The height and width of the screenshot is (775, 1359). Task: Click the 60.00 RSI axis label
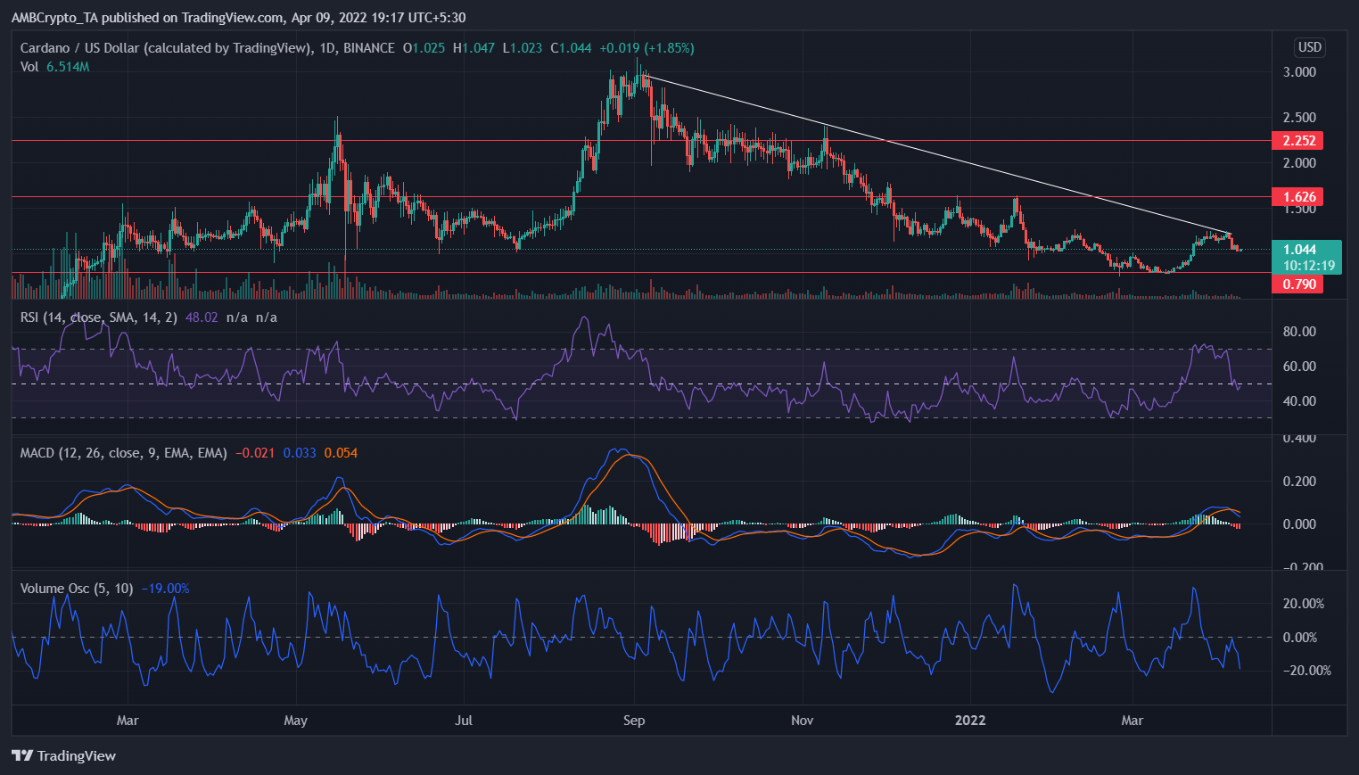point(1299,367)
